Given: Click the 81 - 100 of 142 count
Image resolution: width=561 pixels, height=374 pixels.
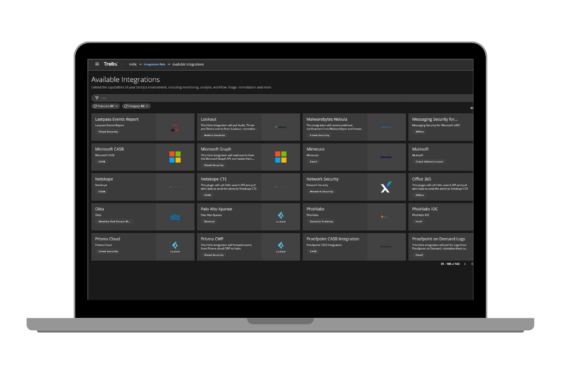Looking at the screenshot, I should (450, 264).
